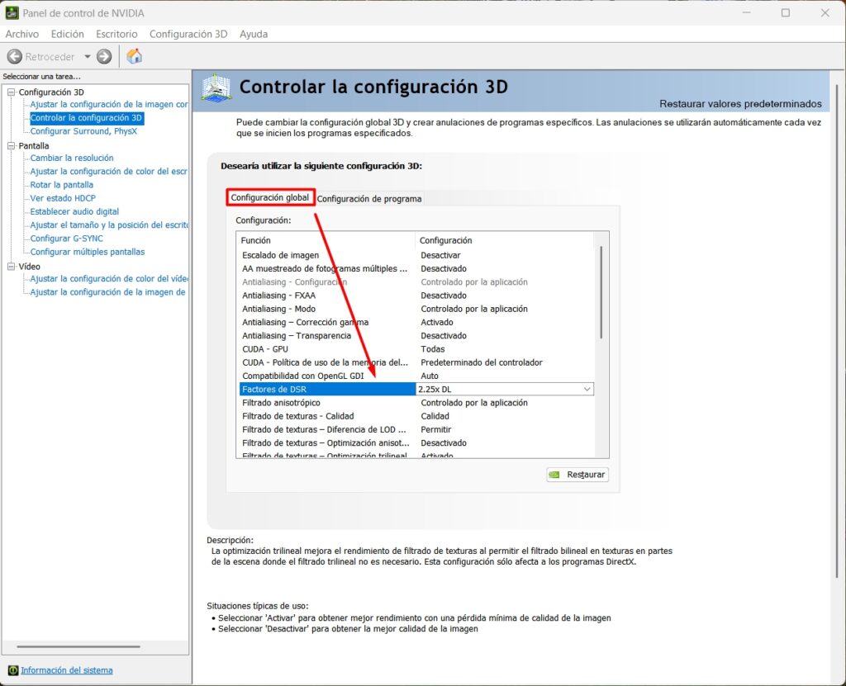Select Configurar Surround, PhysX
This screenshot has height=686, width=846.
pyautogui.click(x=83, y=131)
